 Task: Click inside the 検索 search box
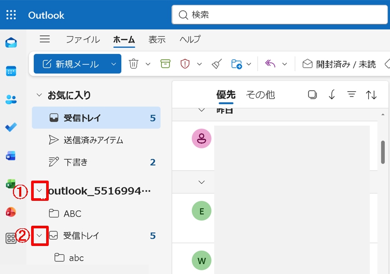(280, 15)
